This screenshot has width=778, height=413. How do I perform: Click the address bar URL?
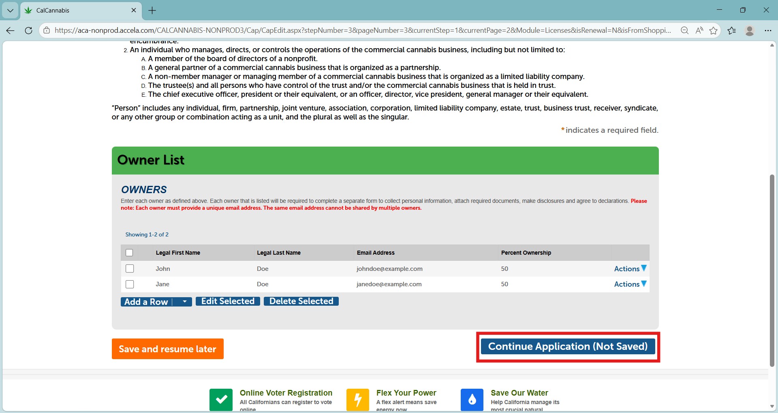pos(363,30)
